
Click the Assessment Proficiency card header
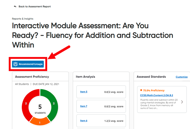(x=32, y=77)
